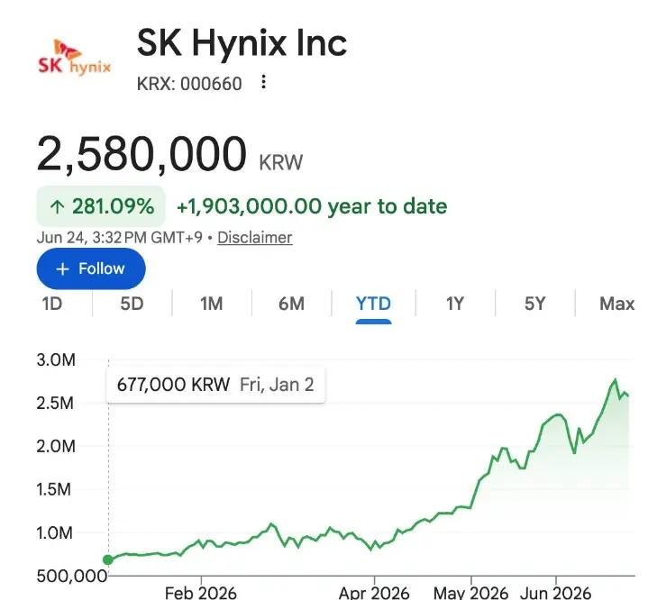The height and width of the screenshot is (600, 648).
Task: Click the plus icon on Follow button
Action: (x=62, y=269)
